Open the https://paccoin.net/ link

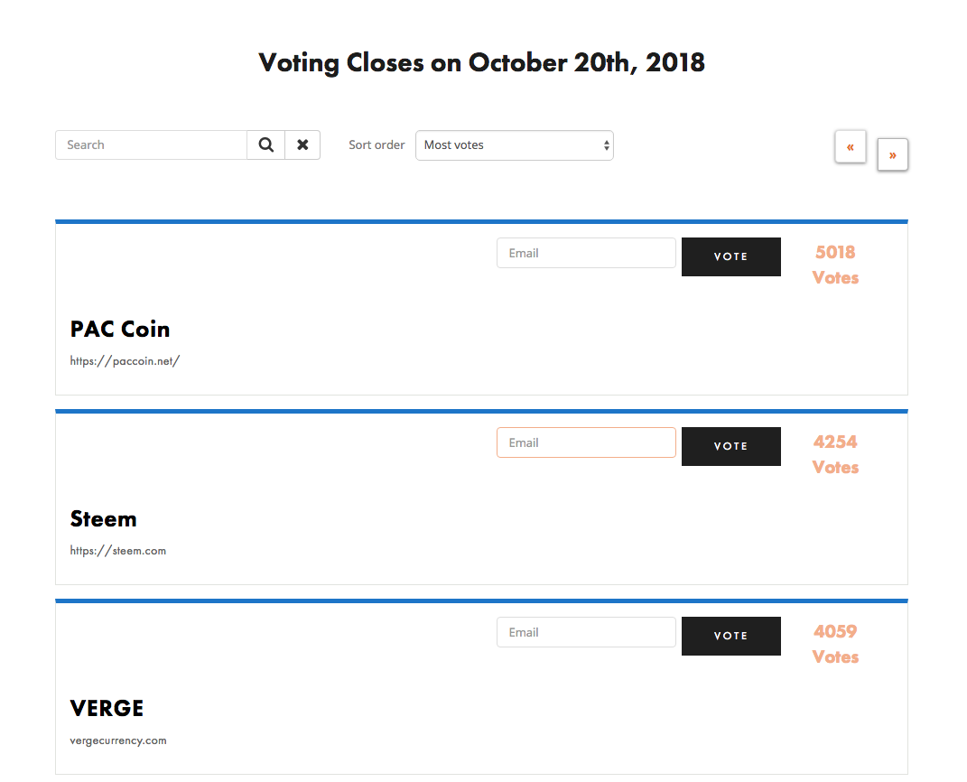(x=126, y=361)
